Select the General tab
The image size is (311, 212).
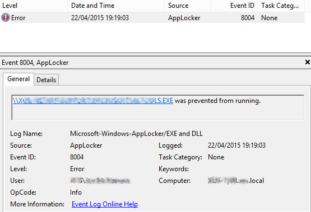[x=18, y=79]
